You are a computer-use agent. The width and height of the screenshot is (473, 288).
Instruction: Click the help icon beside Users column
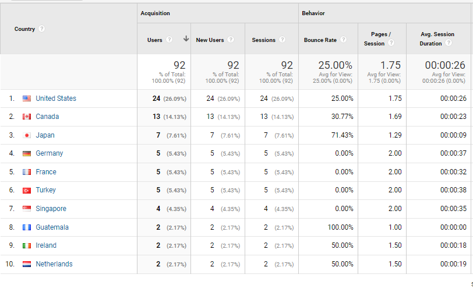[169, 40]
